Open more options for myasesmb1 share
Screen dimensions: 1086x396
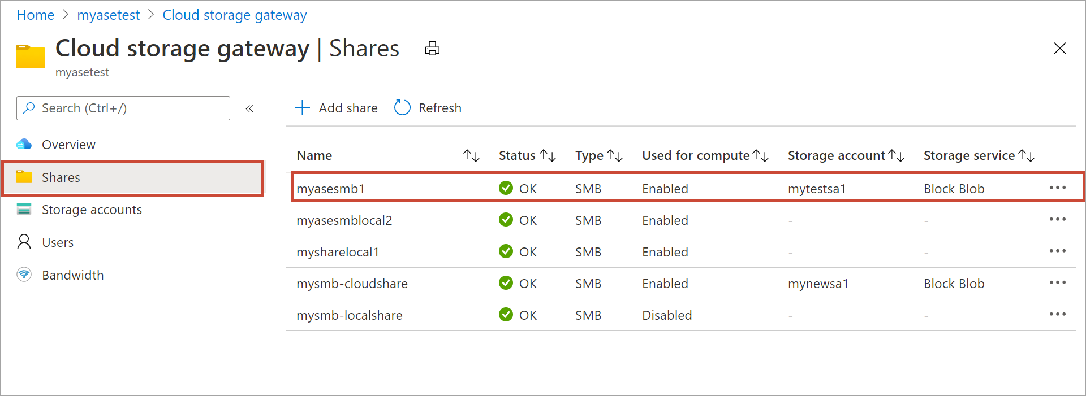1057,188
